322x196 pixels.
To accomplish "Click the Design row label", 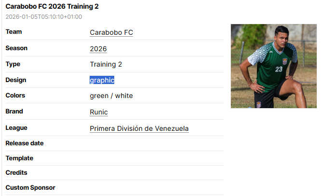I will tap(16, 80).
